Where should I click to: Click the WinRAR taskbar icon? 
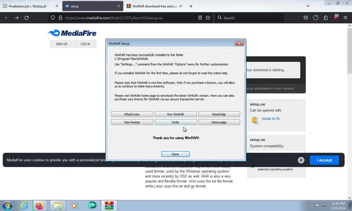pyautogui.click(x=109, y=206)
